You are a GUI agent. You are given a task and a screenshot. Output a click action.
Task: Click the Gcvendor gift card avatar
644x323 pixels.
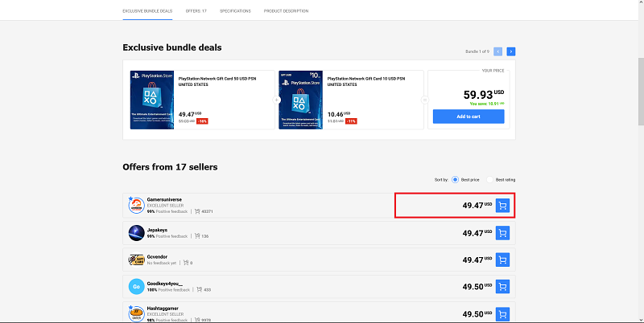pos(137,260)
